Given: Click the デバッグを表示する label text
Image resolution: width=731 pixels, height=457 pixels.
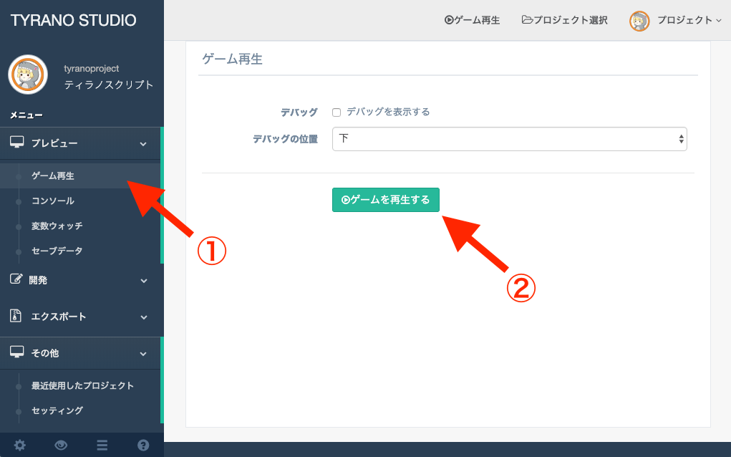Looking at the screenshot, I should coord(388,112).
